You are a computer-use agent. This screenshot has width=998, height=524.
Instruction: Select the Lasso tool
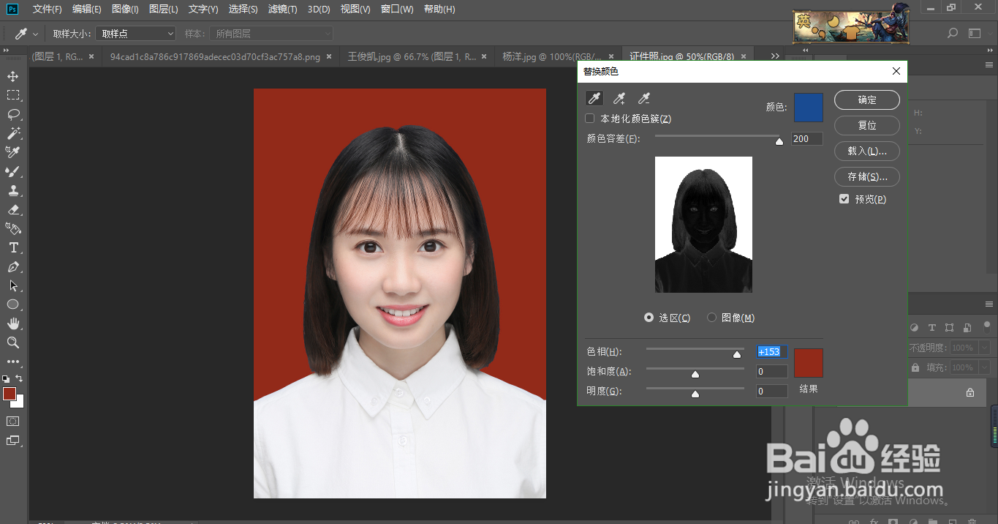pyautogui.click(x=12, y=114)
